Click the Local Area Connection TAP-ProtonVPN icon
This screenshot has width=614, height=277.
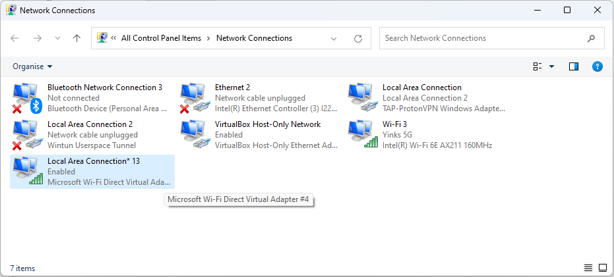point(361,98)
